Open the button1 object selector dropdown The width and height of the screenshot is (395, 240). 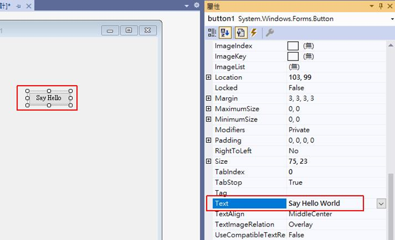(391, 19)
